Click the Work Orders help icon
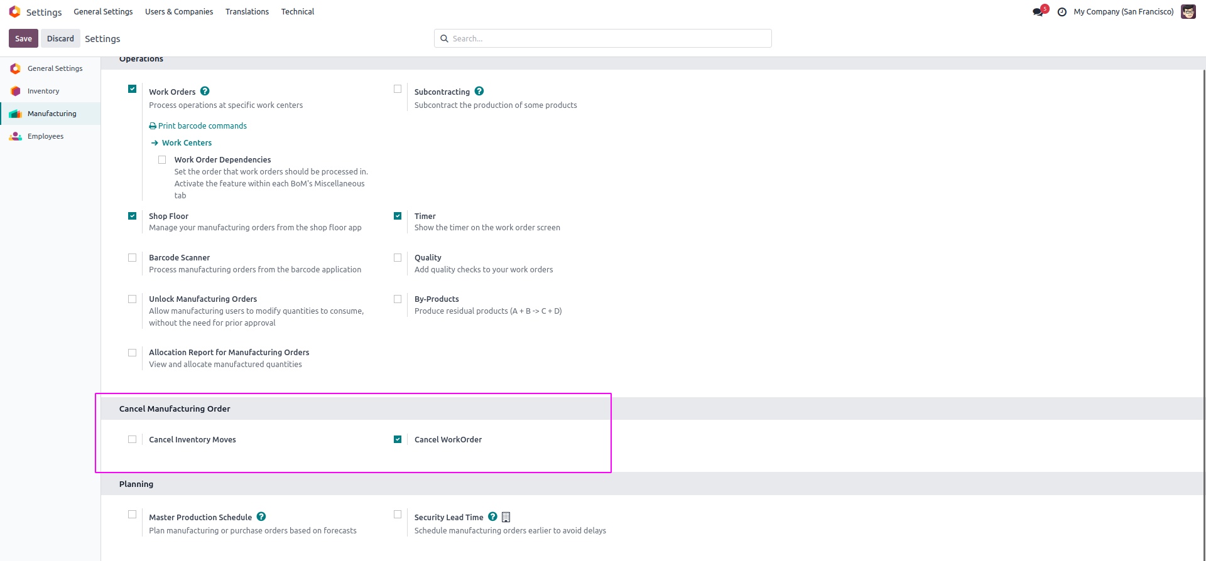This screenshot has height=561, width=1206. [205, 91]
